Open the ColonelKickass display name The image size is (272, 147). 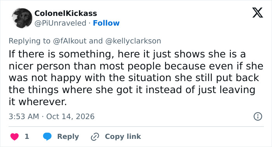tap(66, 13)
